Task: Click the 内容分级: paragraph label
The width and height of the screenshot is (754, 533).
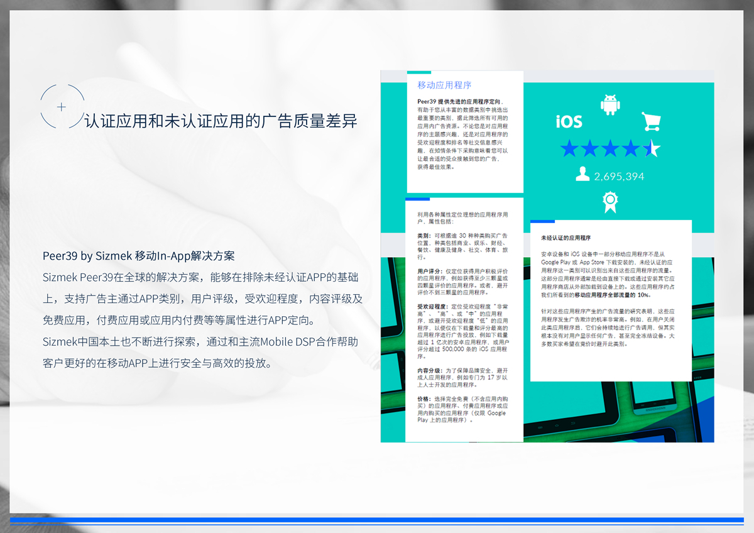Action: coord(429,370)
